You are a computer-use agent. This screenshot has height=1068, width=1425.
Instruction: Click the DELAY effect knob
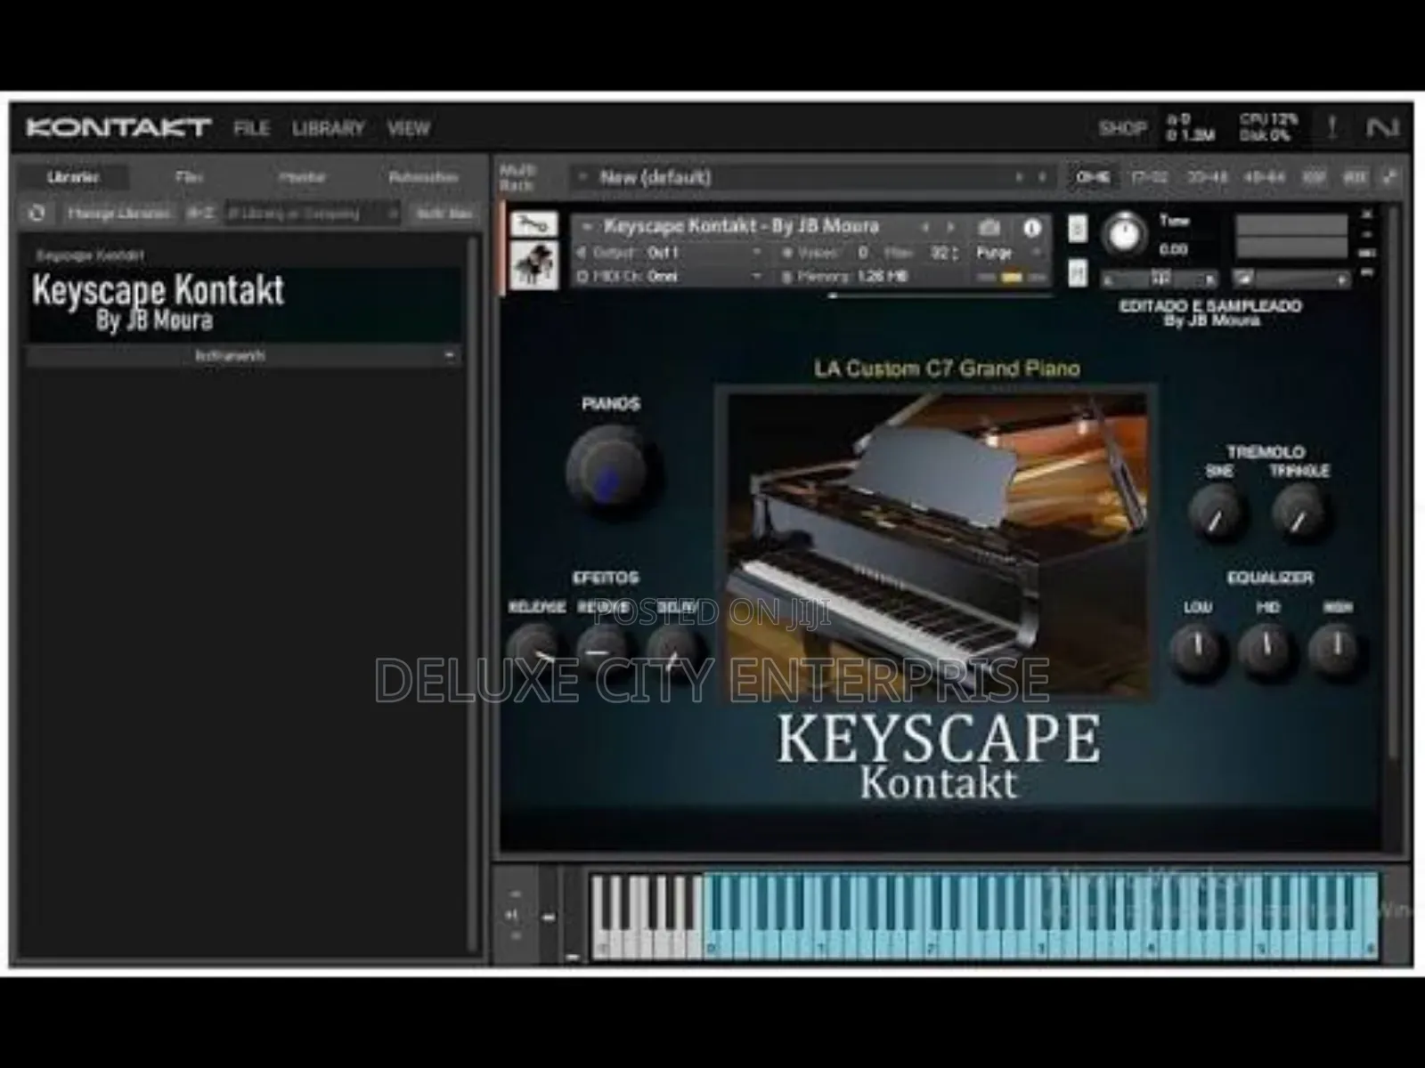672,651
